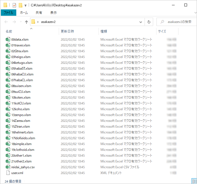Open the 共有 ribbon tab
Image resolution: width=197 pixels, height=184 pixels.
click(39, 13)
